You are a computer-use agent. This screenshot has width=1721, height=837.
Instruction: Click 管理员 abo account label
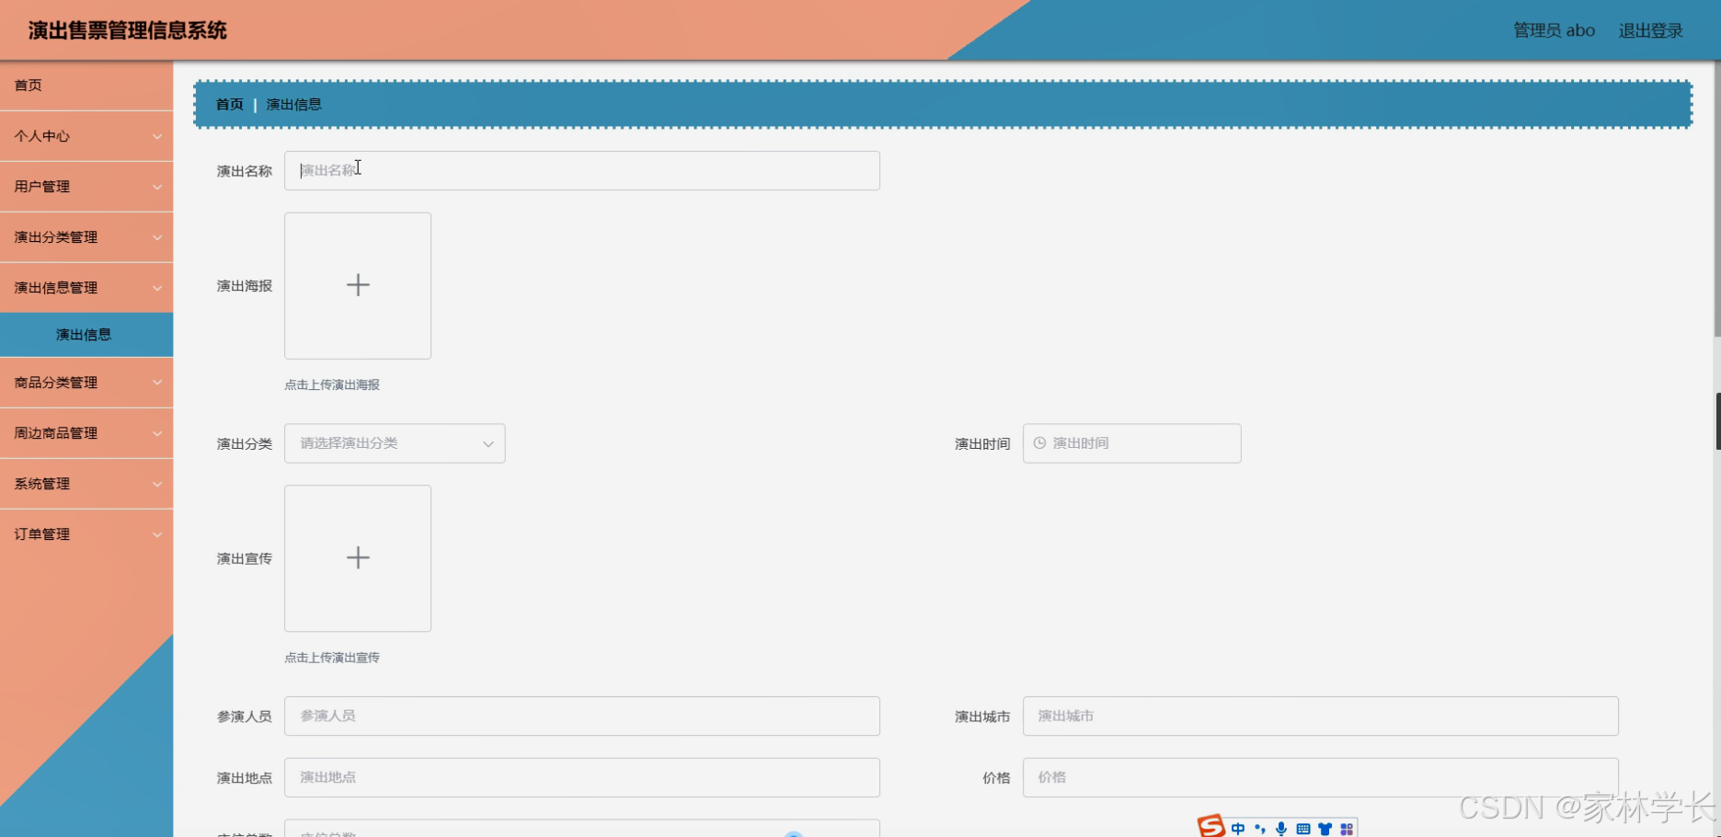[x=1554, y=30]
